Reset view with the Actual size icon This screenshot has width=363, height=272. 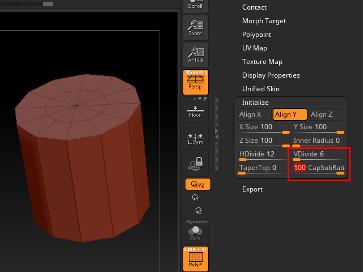pyautogui.click(x=195, y=54)
